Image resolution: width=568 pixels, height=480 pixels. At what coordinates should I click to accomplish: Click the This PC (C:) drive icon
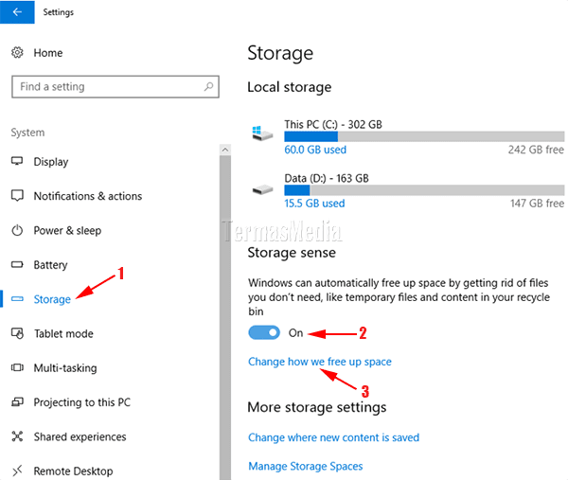(262, 133)
